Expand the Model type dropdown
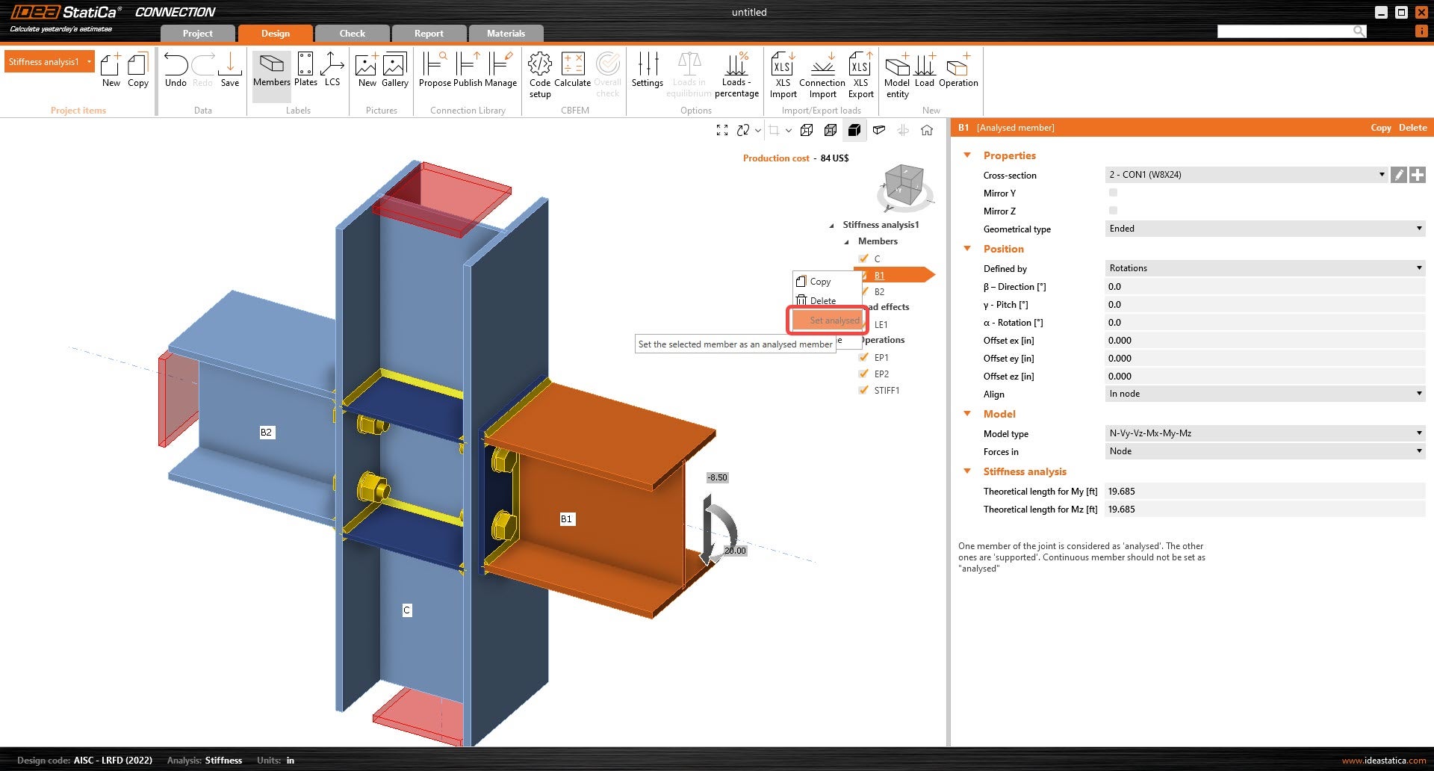 pyautogui.click(x=1264, y=433)
